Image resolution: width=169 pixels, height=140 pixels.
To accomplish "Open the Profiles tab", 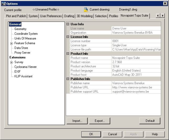I will 114,16.
